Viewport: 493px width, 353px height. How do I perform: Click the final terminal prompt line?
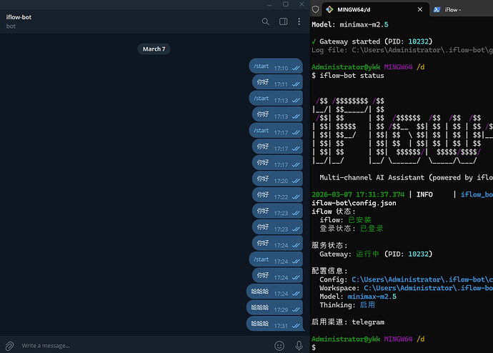[314, 348]
